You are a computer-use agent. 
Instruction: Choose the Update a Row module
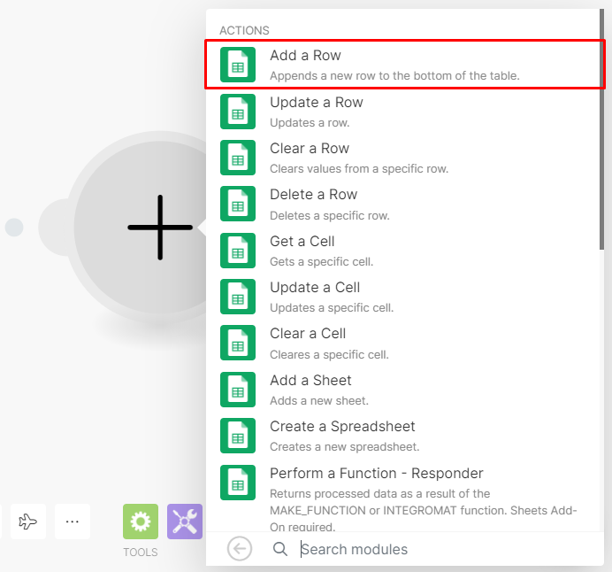point(405,112)
